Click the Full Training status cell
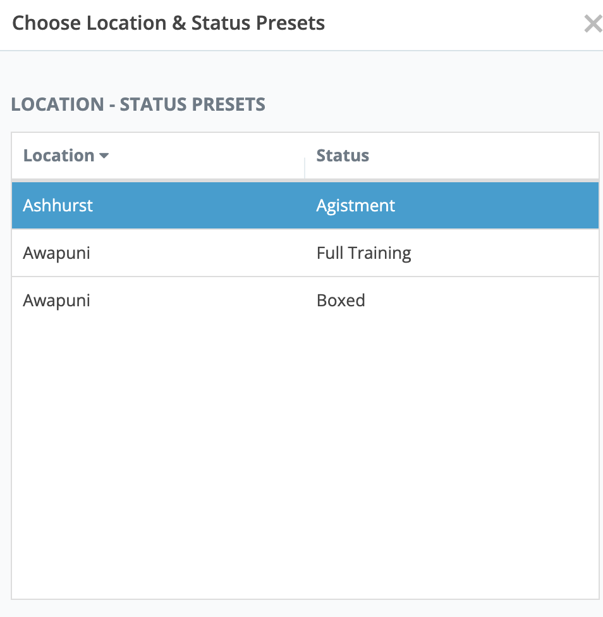603x617 pixels. (x=363, y=253)
